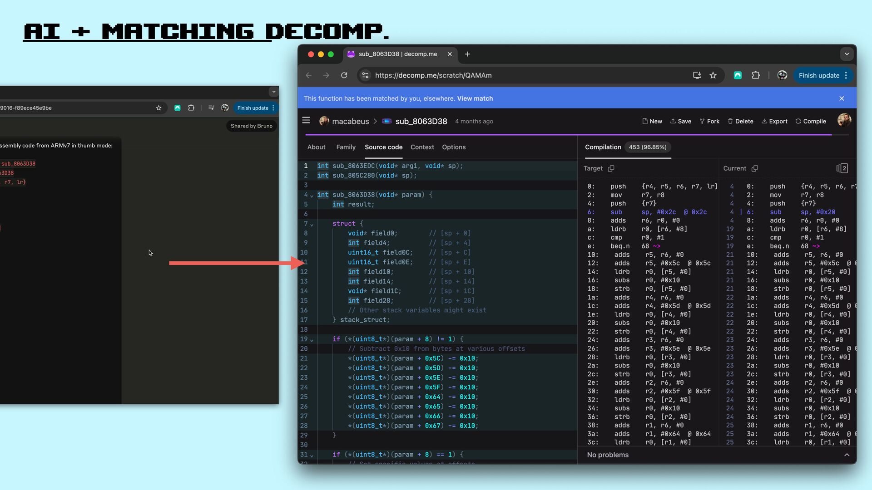Screen dimensions: 872x490
Task: Switch to the Context tab
Action: (422, 147)
